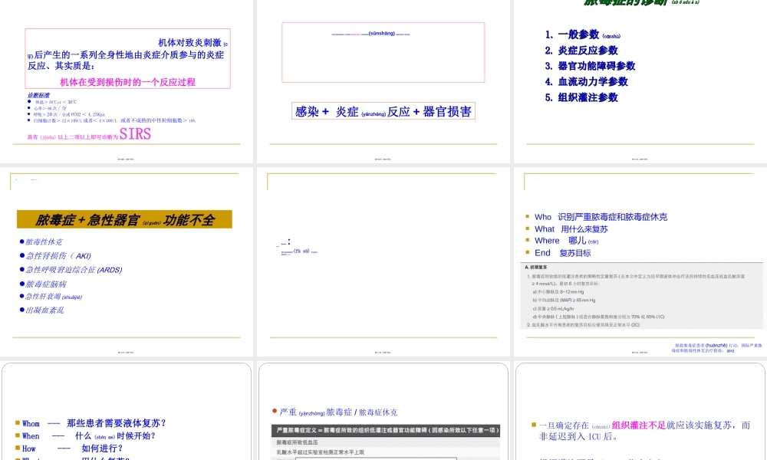Open the Who What Where End slide
The image size is (767, 460).
[640, 261]
